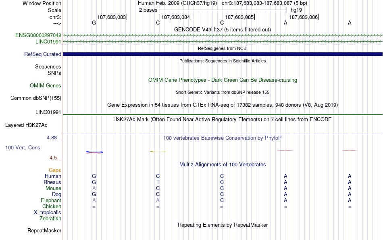Open the GENCODE V49lift37 track title

(x=223, y=29)
